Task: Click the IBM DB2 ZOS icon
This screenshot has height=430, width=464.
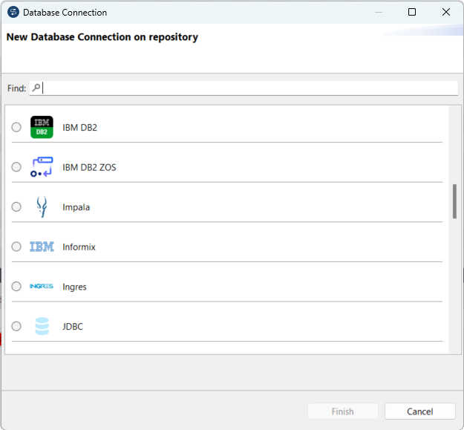Action: click(42, 167)
